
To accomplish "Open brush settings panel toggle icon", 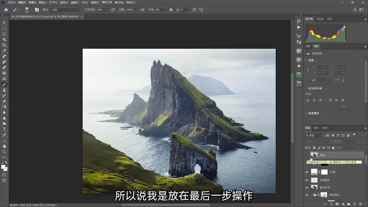I will pyautogui.click(x=37, y=9).
